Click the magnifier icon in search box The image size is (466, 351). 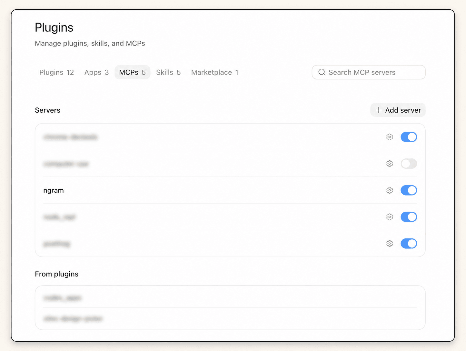click(x=322, y=72)
